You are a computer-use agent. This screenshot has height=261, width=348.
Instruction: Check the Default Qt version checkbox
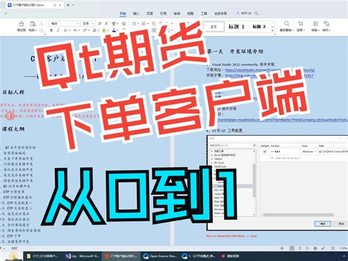pyautogui.click(x=264, y=151)
